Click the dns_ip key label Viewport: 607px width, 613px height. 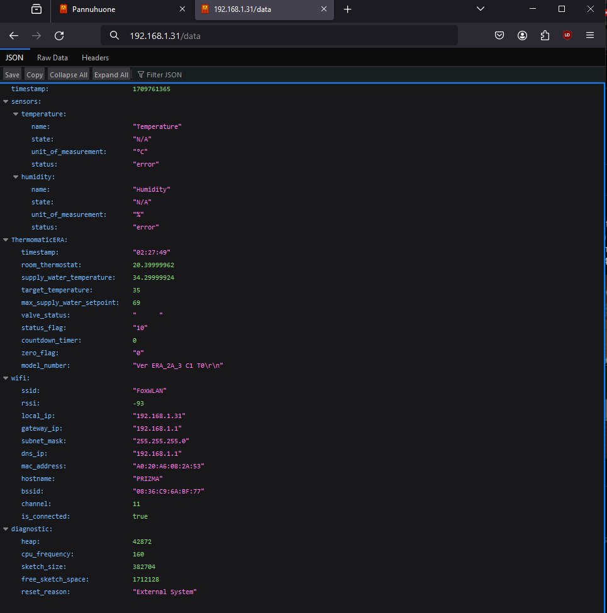tap(35, 454)
